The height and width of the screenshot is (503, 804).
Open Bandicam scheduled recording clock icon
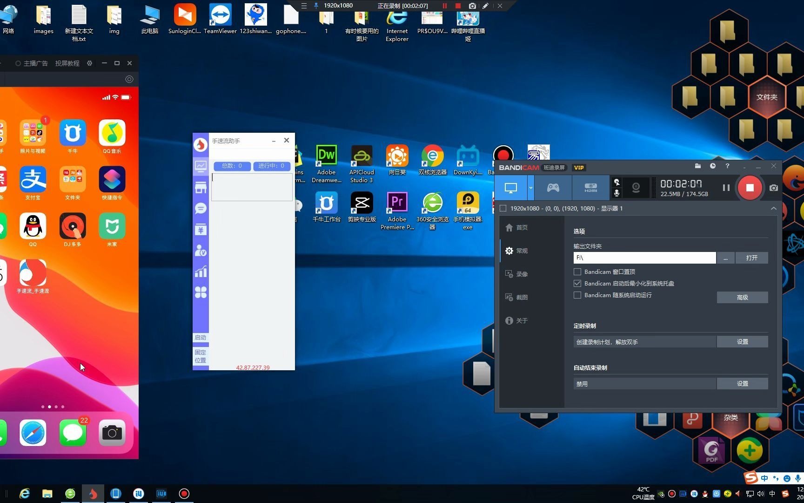[712, 166]
